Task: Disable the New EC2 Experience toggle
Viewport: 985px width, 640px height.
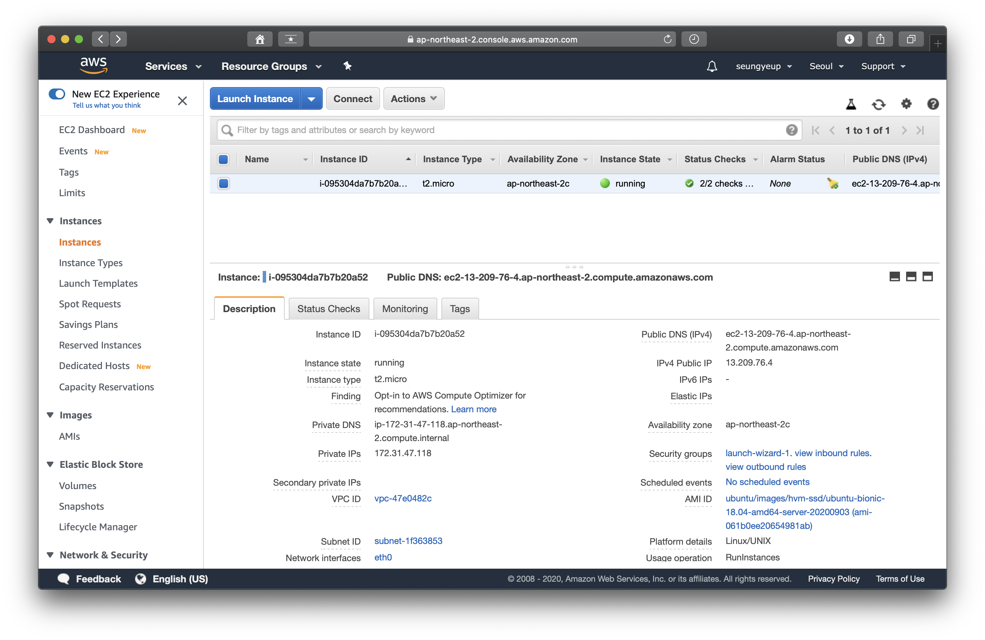Action: [x=57, y=94]
